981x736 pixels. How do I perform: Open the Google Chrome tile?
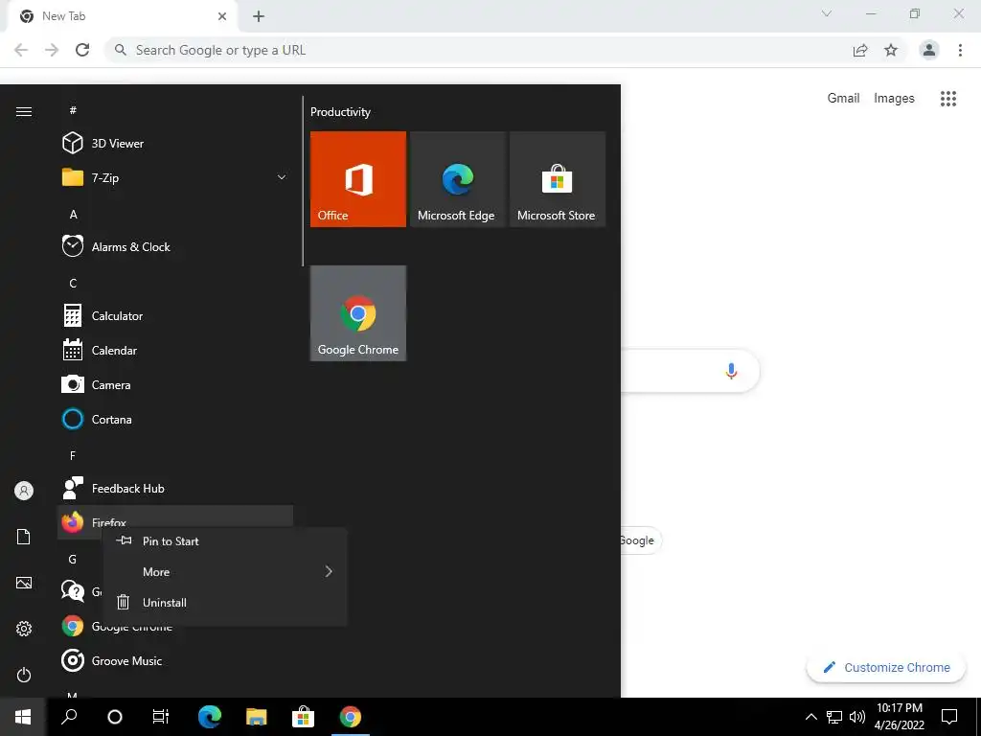[x=358, y=313]
